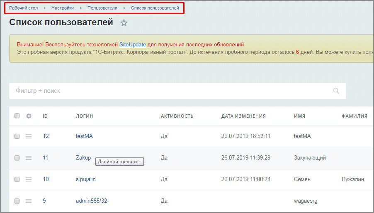This screenshot has height=213, width=374.
Task: Open row actions menu for admin555/32-
Action: [29, 201]
